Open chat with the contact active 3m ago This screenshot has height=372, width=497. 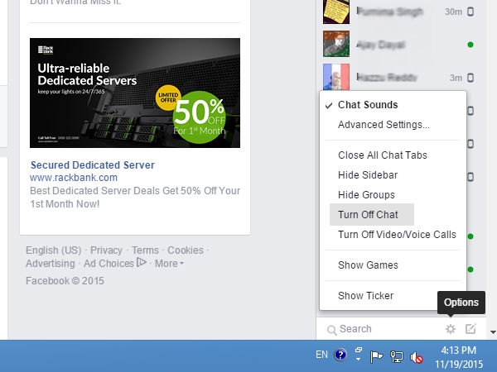(x=399, y=77)
